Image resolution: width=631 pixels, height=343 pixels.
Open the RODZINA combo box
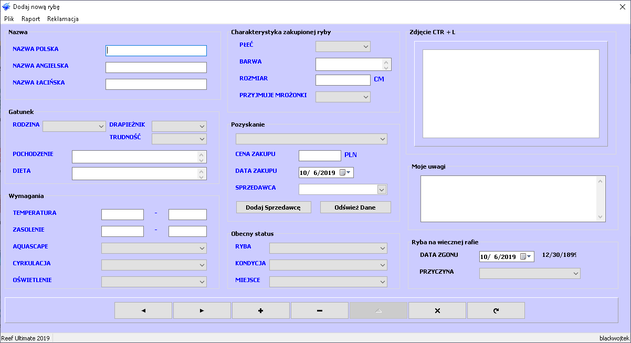coord(101,127)
